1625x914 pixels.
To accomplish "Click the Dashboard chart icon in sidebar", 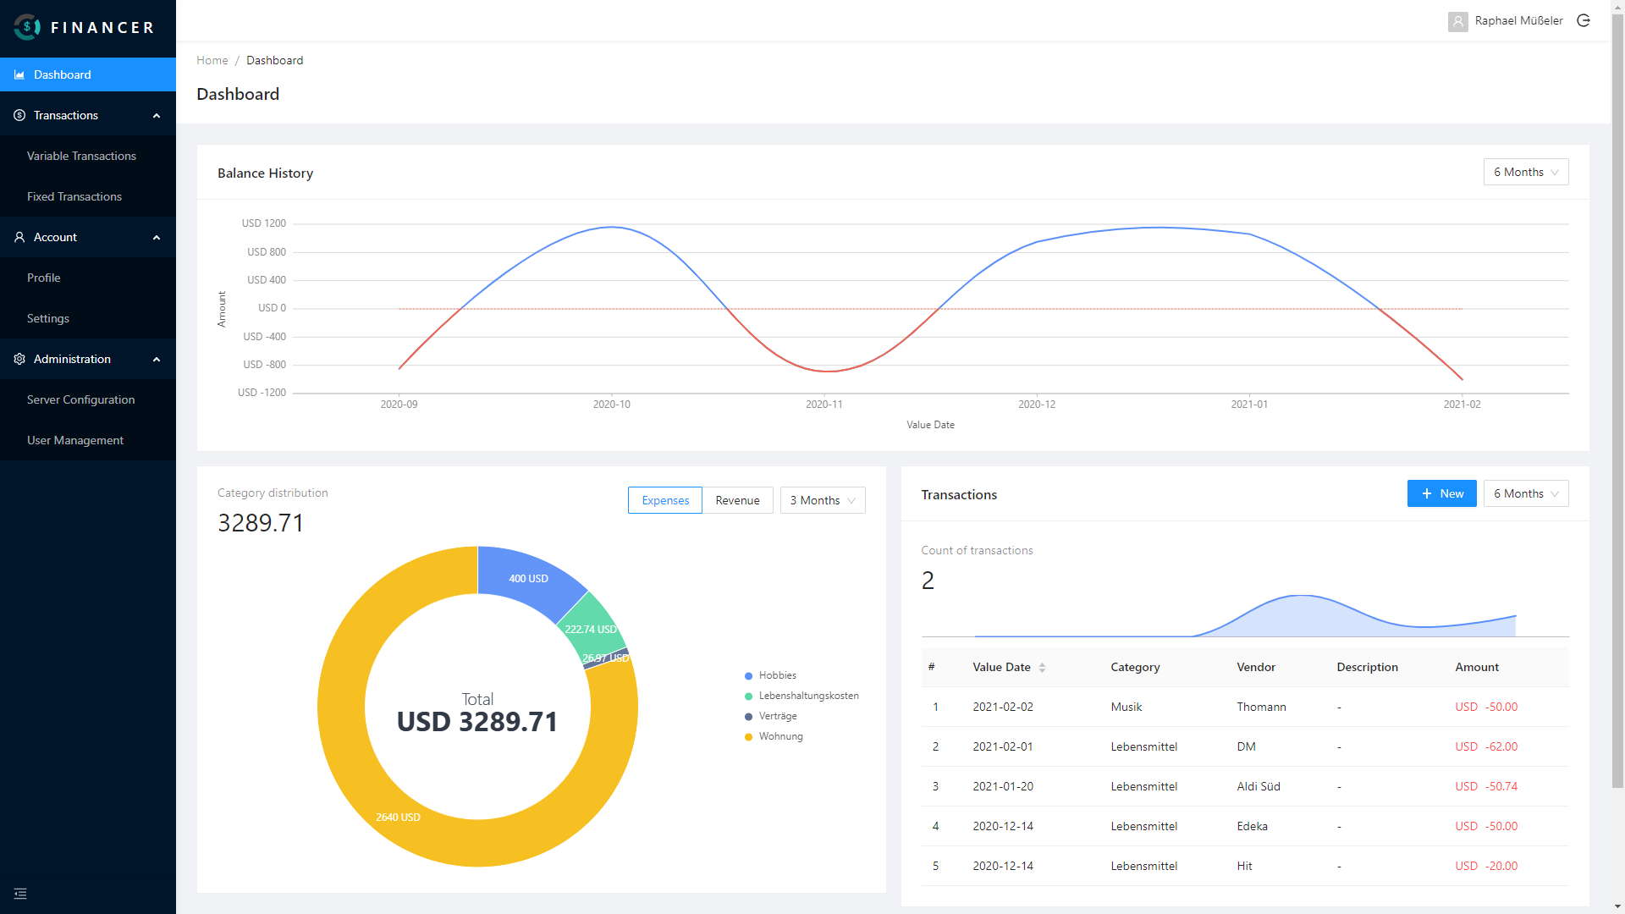I will point(19,74).
